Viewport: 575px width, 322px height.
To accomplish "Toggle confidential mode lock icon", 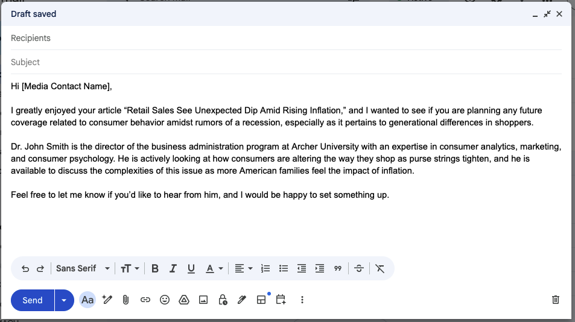I will 223,300.
